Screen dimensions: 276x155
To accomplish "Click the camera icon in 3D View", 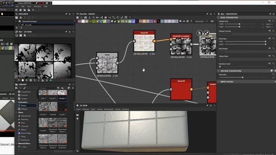I will [78, 115].
